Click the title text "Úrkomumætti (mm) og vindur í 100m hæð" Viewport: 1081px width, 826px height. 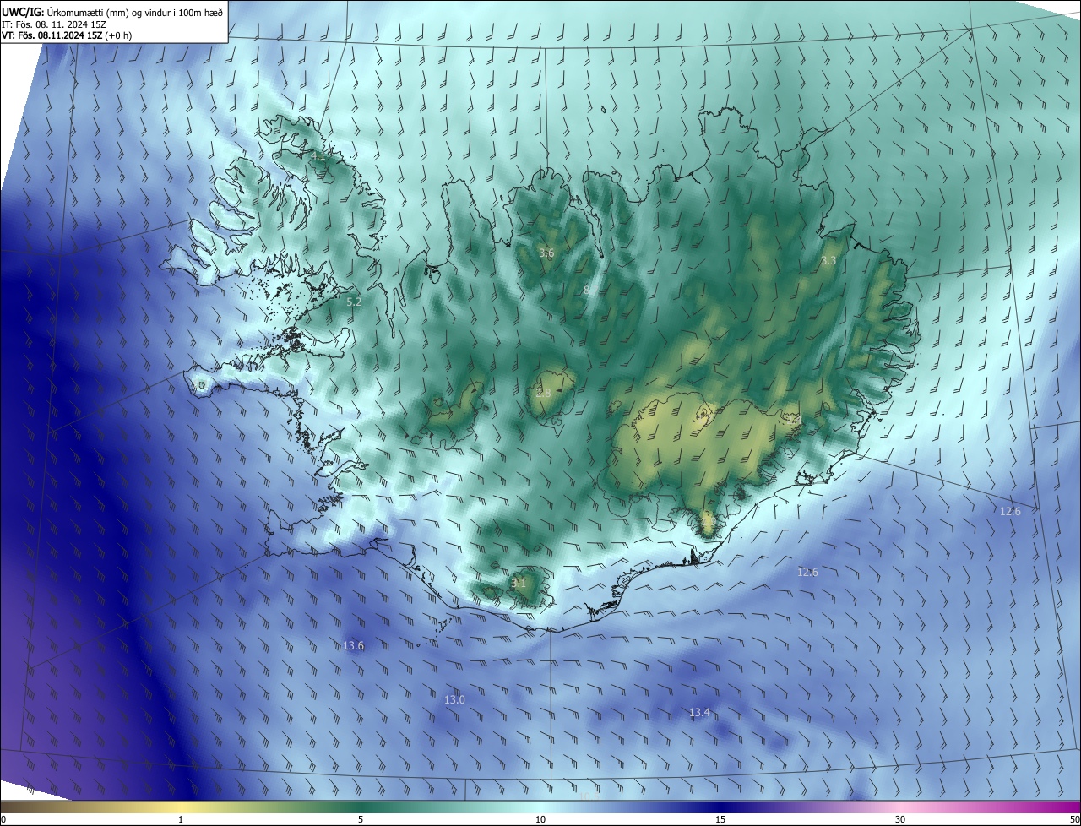[x=134, y=12]
